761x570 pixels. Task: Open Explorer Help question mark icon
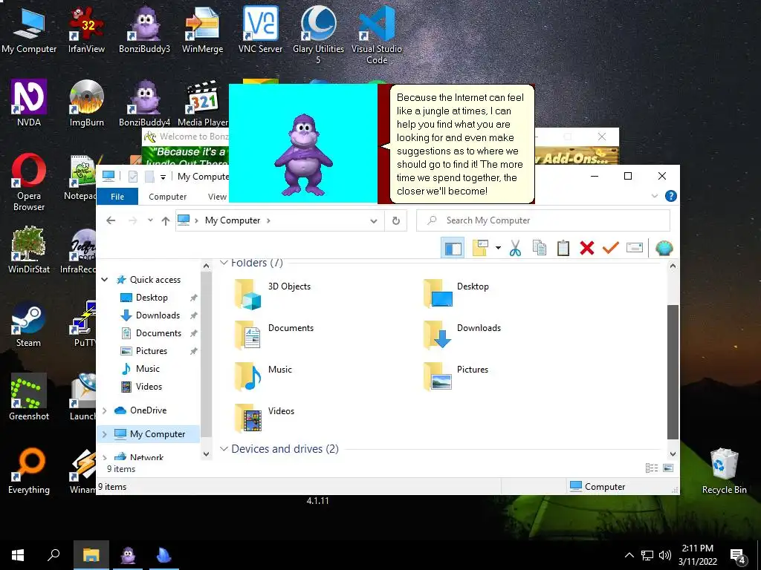(x=671, y=196)
